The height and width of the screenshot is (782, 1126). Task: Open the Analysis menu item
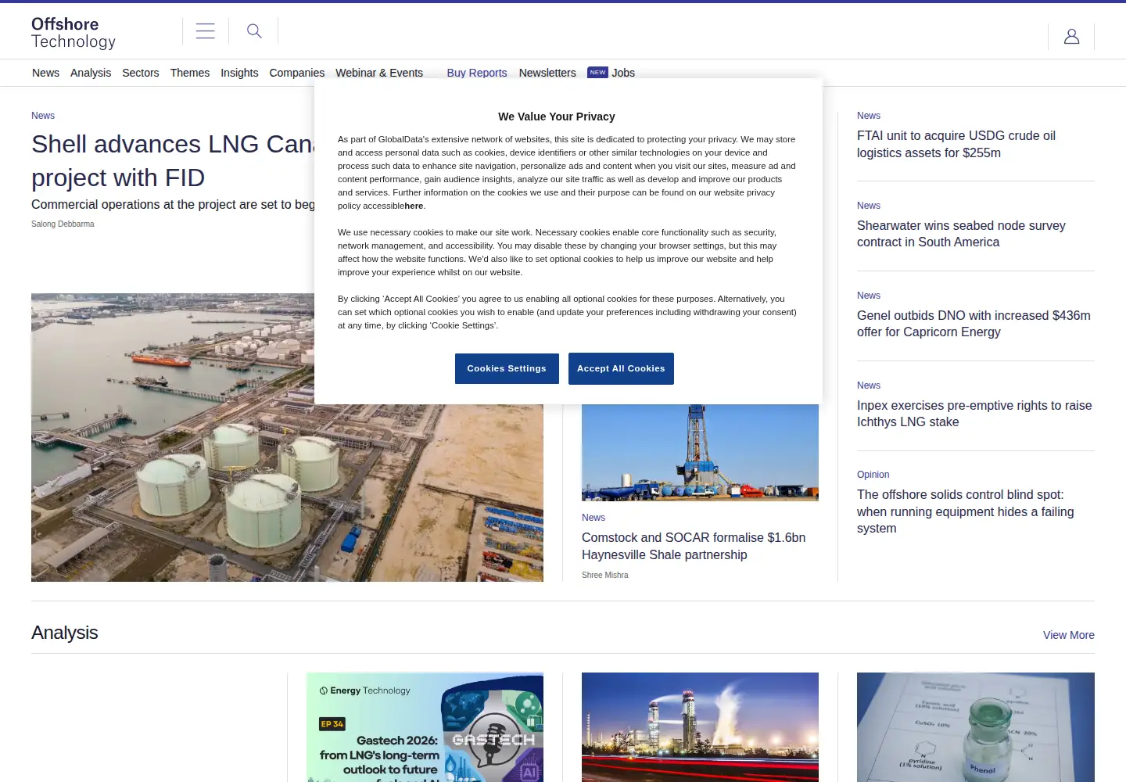click(91, 73)
